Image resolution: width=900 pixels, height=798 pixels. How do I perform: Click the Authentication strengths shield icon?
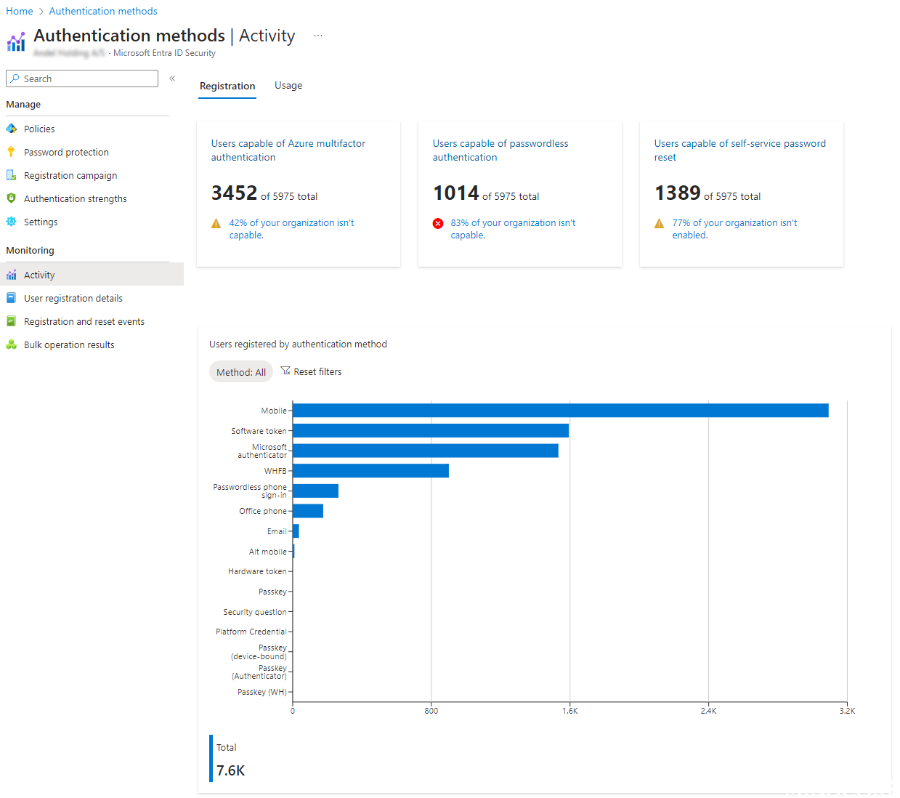pyautogui.click(x=12, y=198)
